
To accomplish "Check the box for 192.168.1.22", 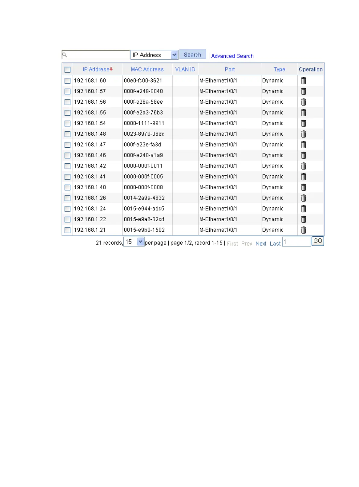I will [x=68, y=219].
